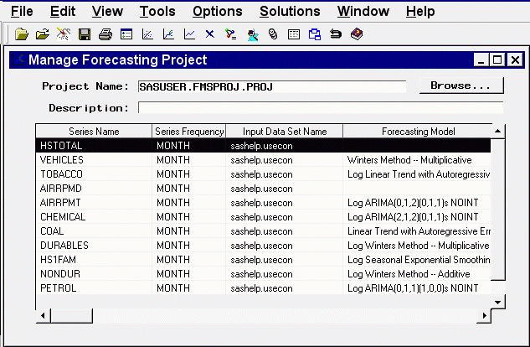Select the TOBACCO series row
This screenshot has width=530, height=347.
93,173
